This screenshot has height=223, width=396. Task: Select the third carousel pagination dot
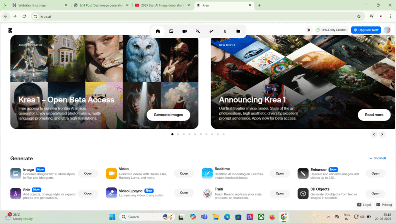point(184,134)
